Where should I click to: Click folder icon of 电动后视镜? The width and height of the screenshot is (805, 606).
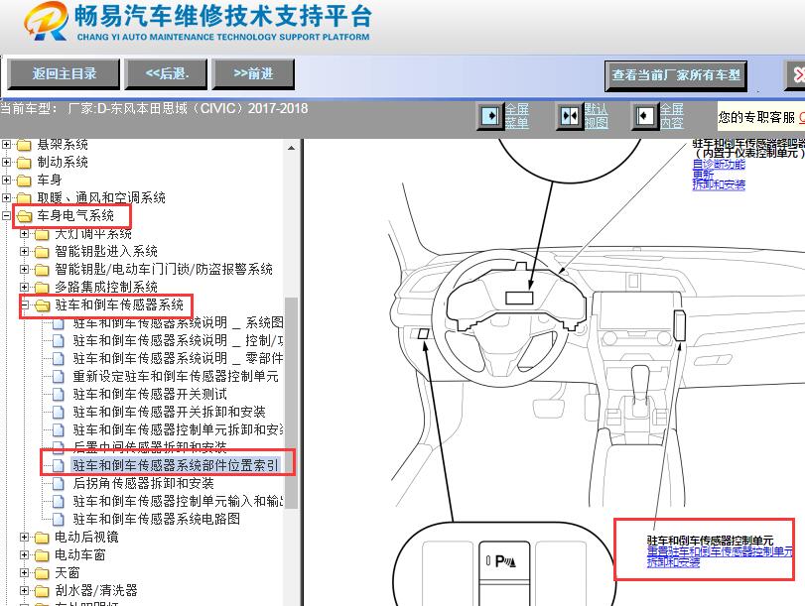42,538
